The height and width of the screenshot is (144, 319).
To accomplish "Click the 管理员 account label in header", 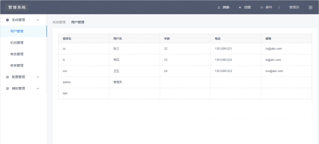I will pos(294,7).
